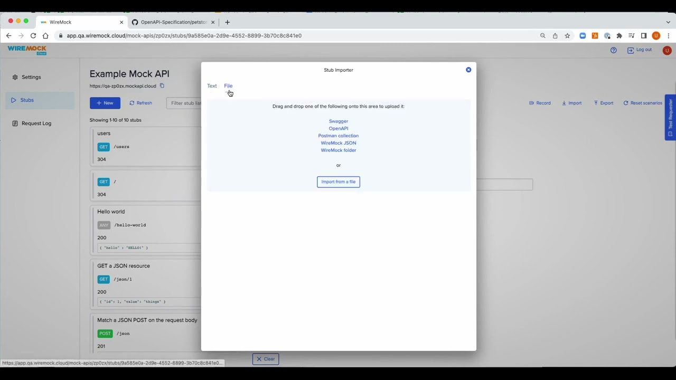Select the File tab in Stub Importer
This screenshot has height=380, width=676.
(228, 86)
